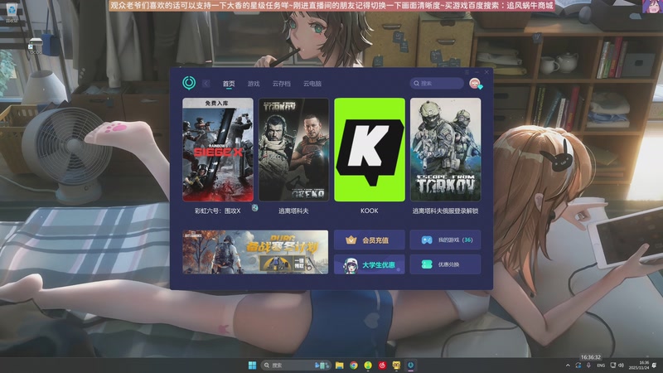Open the Rainbow Six Siege X cover

[218, 150]
